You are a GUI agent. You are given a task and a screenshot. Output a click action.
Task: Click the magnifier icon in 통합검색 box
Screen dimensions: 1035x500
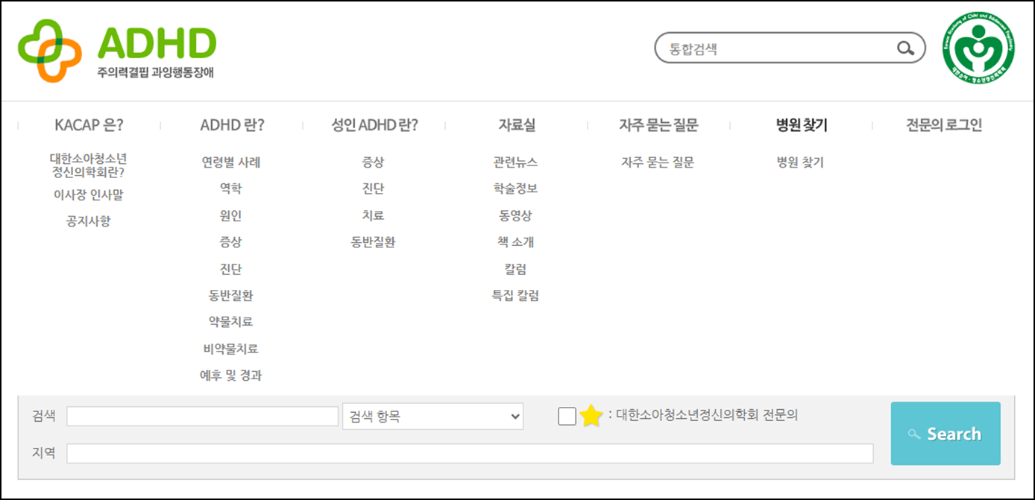click(x=905, y=49)
